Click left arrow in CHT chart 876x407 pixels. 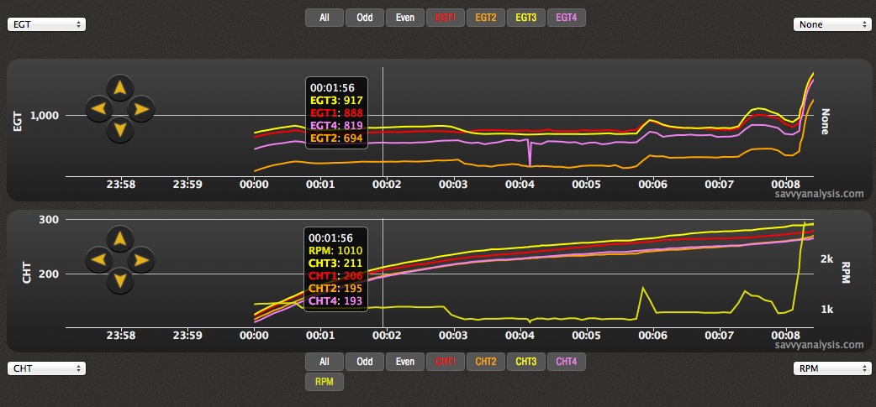98,258
